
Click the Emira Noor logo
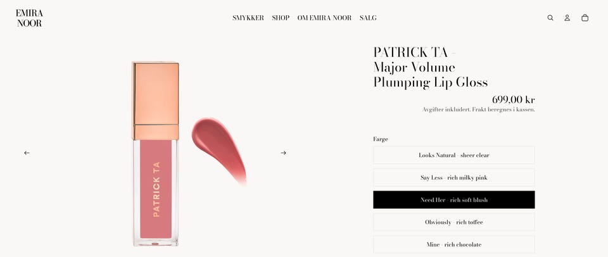[29, 18]
